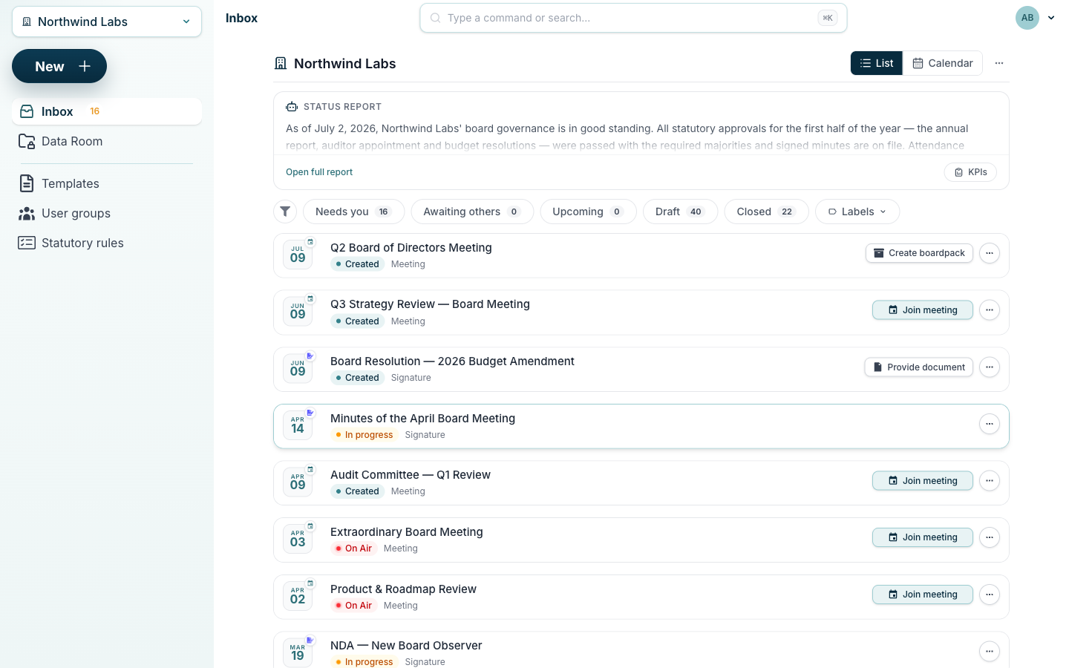Open Statutory rules in the sidebar
1069x668 pixels.
tap(107, 243)
